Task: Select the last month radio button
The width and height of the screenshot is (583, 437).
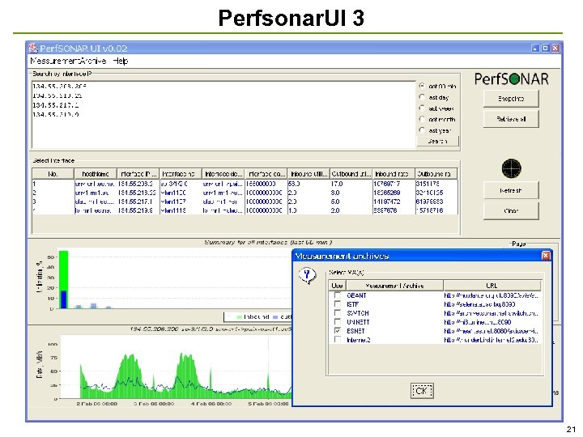Action: coord(422,119)
